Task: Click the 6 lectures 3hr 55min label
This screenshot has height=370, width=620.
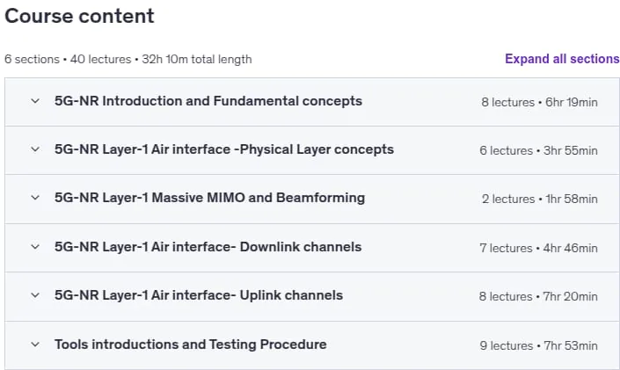Action: 538,150
